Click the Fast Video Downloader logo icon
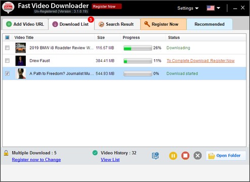This screenshot has width=250, height=182. (8, 8)
